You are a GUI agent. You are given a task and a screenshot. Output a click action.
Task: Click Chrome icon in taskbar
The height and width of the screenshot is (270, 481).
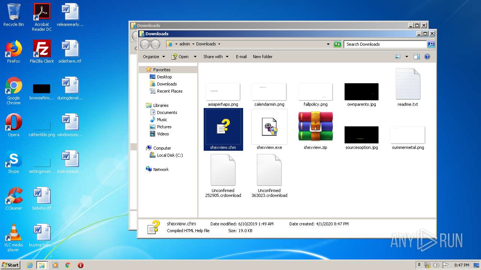coord(68,265)
